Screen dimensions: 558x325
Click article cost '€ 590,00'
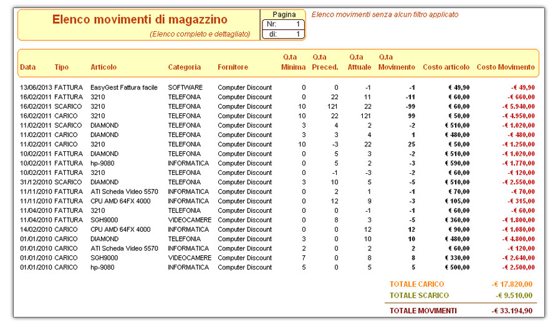coord(457,163)
